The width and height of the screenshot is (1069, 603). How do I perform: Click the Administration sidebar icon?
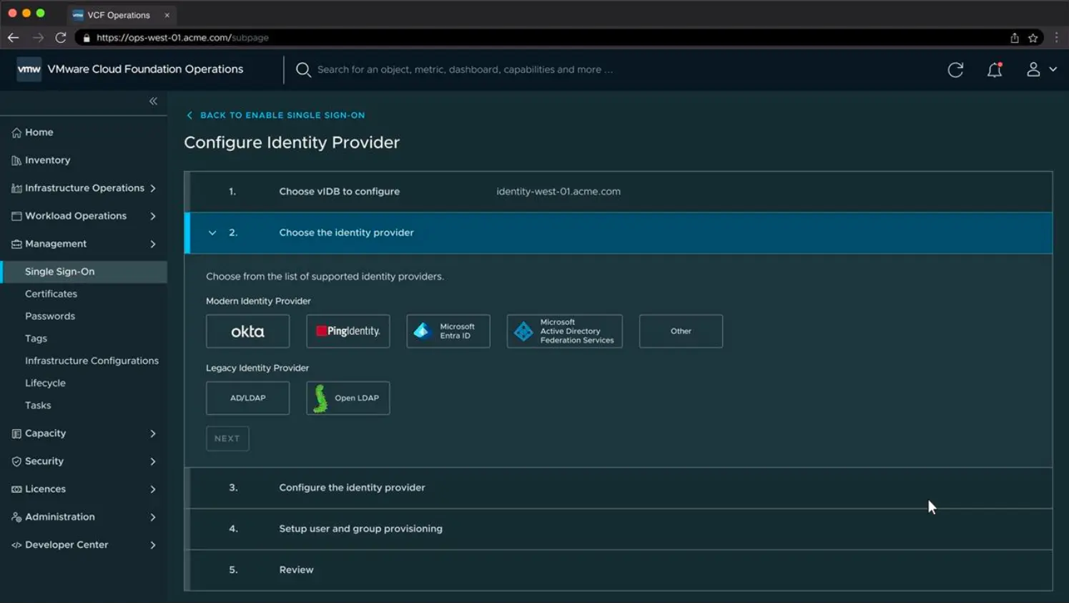point(16,517)
